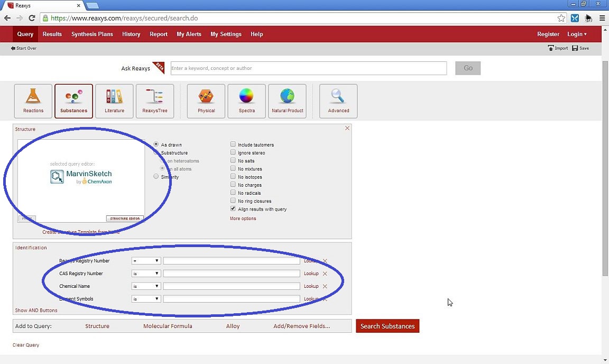Viewport: 609px width, 364px height.
Task: Open the Chrome menu hamburger icon
Action: (x=602, y=19)
